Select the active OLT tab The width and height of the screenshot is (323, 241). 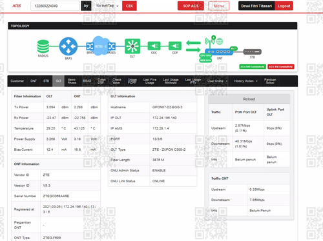pos(58,81)
